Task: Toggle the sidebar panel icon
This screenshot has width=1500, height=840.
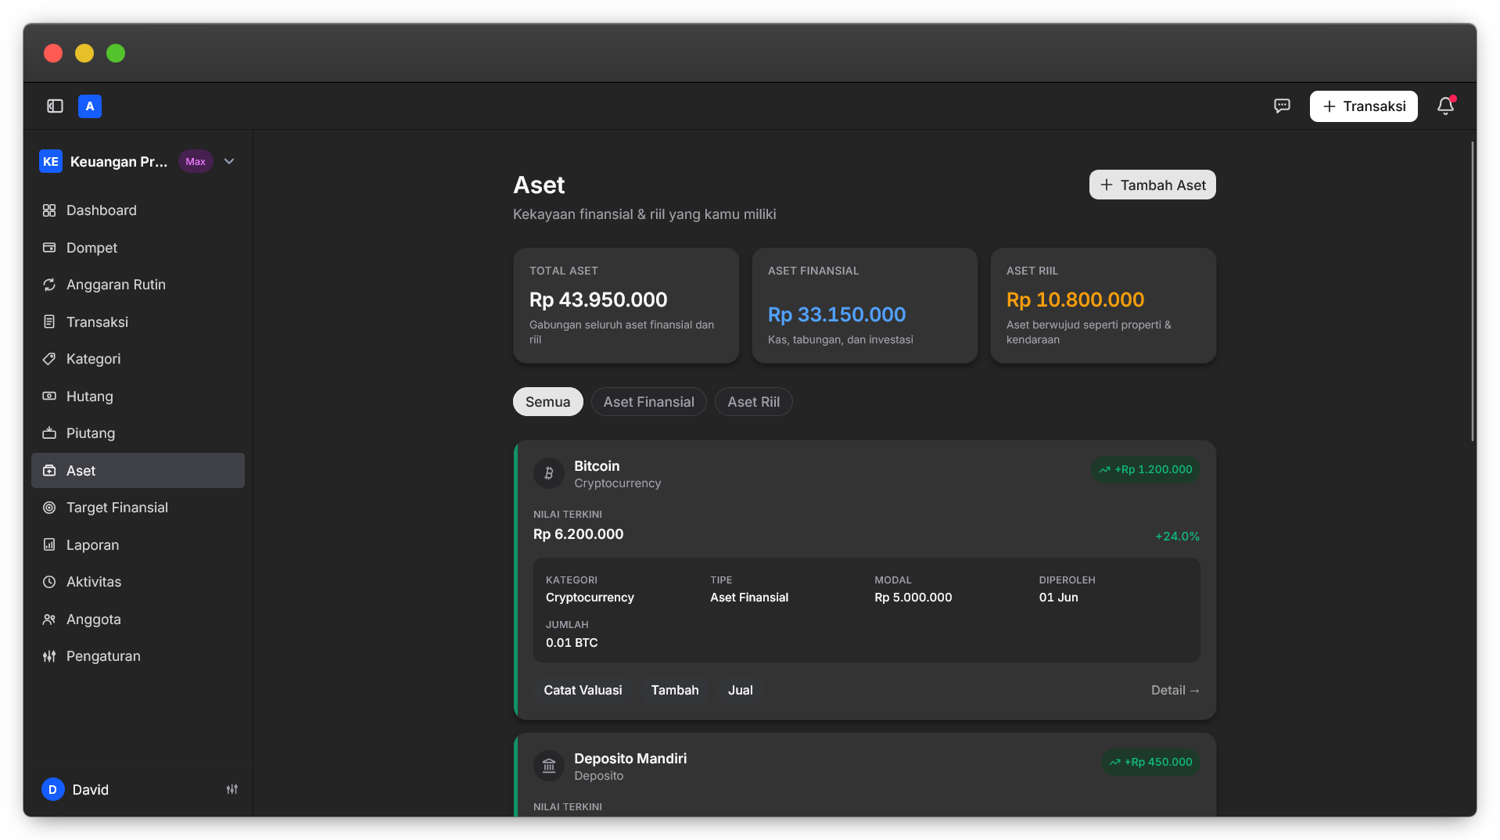Action: 55,106
